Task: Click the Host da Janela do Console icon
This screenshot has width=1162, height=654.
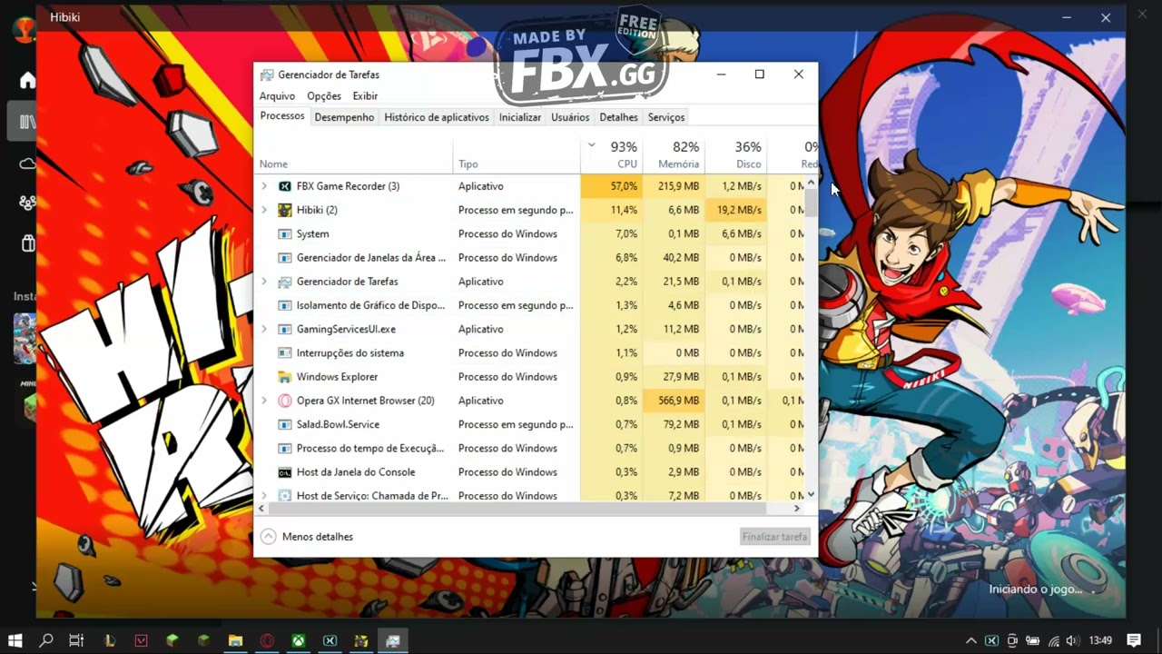Action: coord(285,472)
